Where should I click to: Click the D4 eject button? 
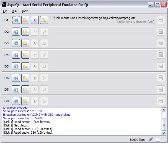tap(35, 55)
